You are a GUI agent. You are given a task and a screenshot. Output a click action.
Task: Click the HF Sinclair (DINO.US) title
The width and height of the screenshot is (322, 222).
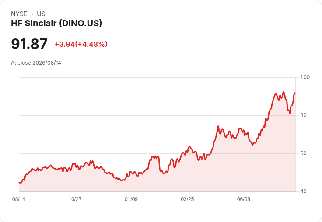tap(56, 23)
